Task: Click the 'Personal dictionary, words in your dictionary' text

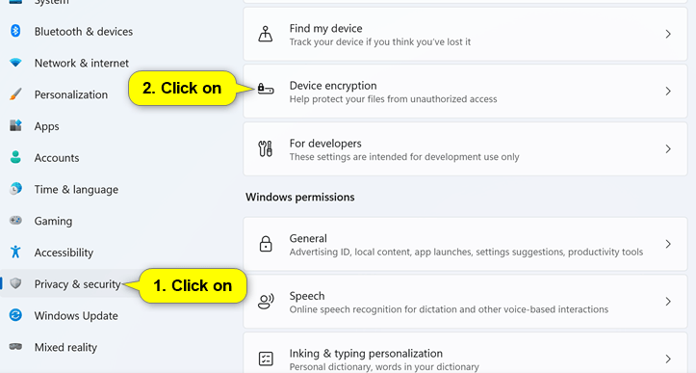Action: pyautogui.click(x=384, y=367)
